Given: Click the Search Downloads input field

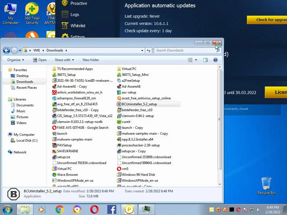Looking at the screenshot, I should (185, 50).
